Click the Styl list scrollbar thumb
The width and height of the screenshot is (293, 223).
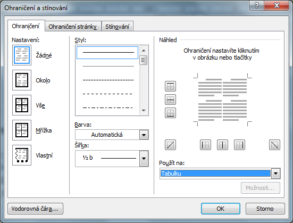[x=144, y=60]
